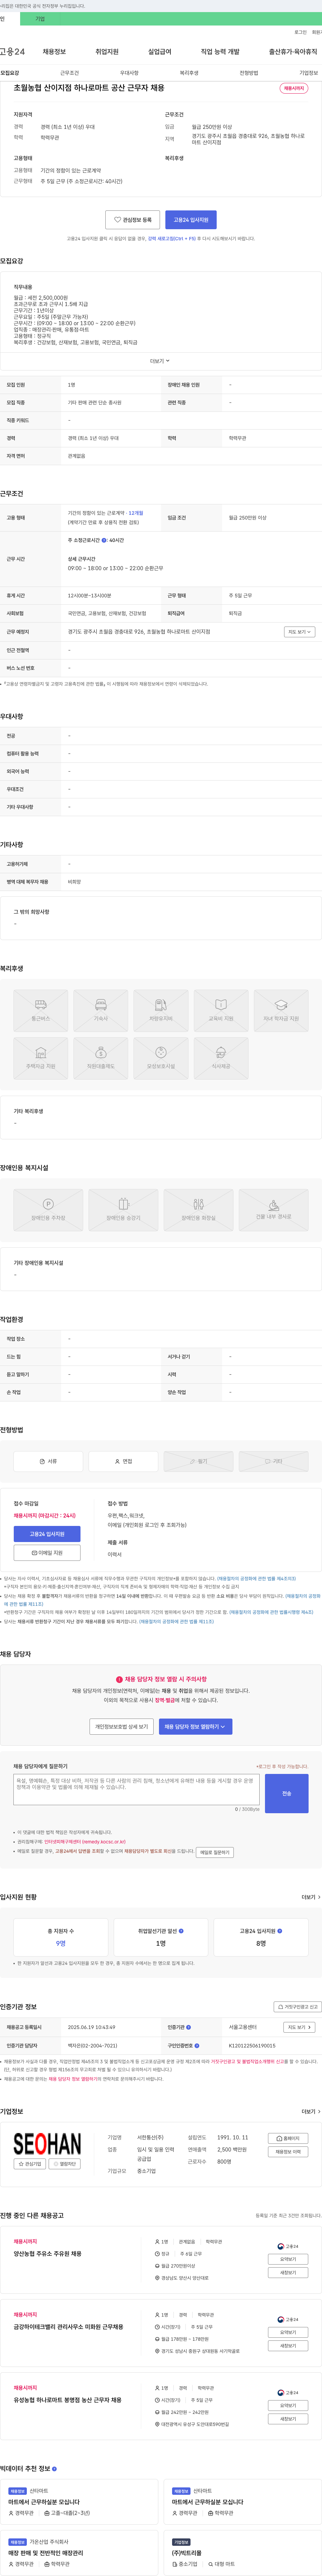This screenshot has width=322, height=2576.
Task: Open 채용정보 menu
Action: click(x=54, y=52)
